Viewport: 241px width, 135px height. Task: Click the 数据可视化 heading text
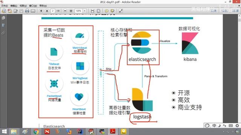pyautogui.click(x=189, y=28)
